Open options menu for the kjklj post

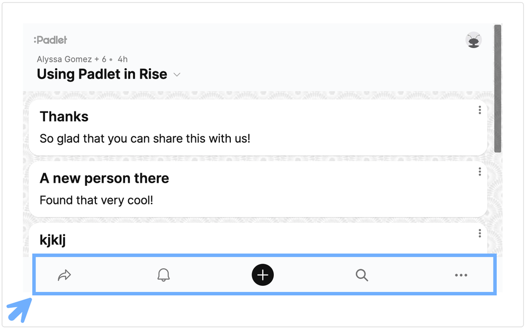tap(480, 233)
